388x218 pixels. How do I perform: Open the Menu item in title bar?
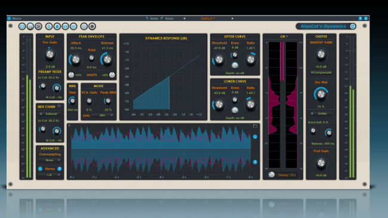(x=17, y=19)
